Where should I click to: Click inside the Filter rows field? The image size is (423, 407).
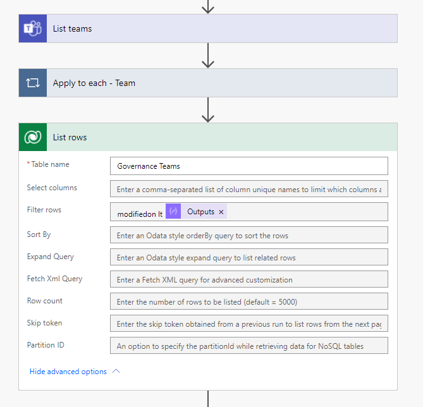[303, 212]
